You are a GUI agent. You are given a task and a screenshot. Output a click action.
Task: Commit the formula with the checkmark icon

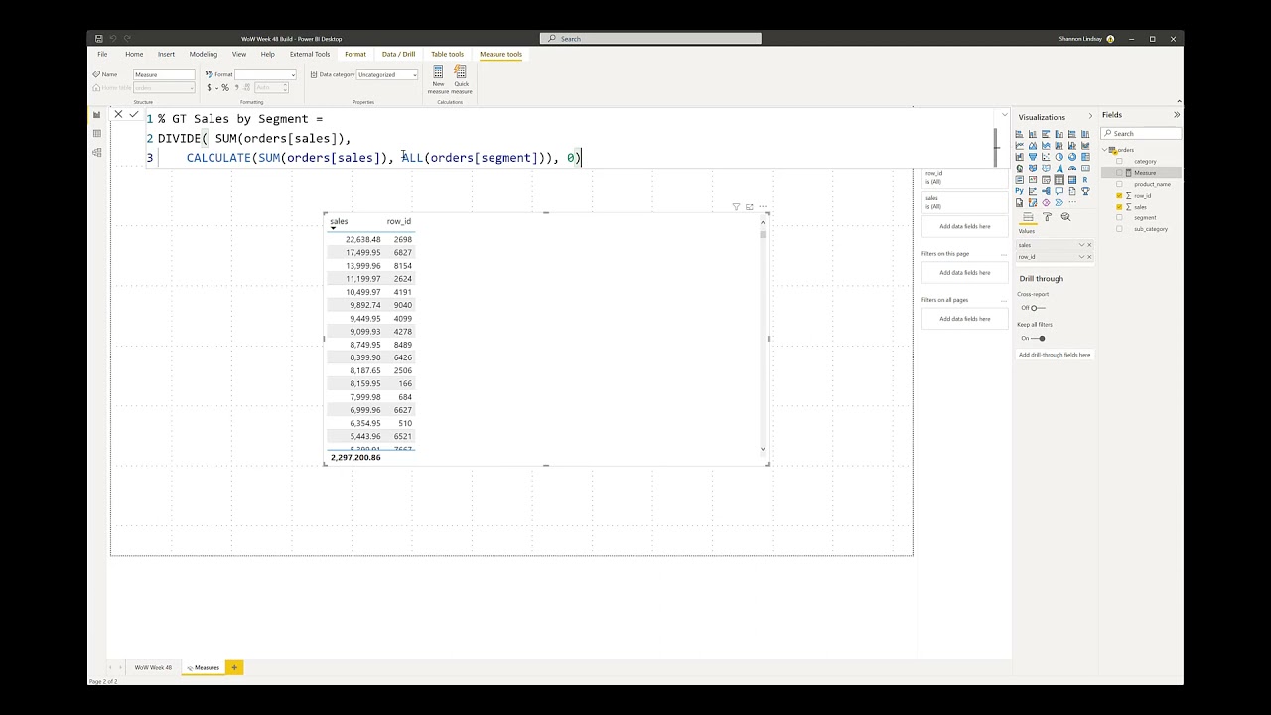coord(134,114)
